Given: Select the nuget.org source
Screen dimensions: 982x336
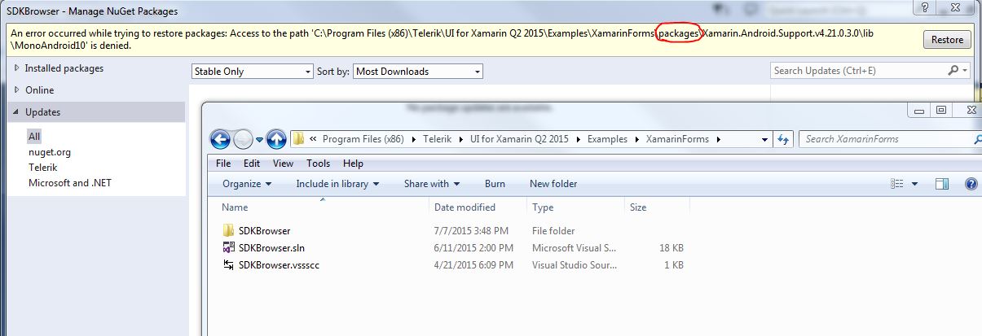Looking at the screenshot, I should 50,152.
